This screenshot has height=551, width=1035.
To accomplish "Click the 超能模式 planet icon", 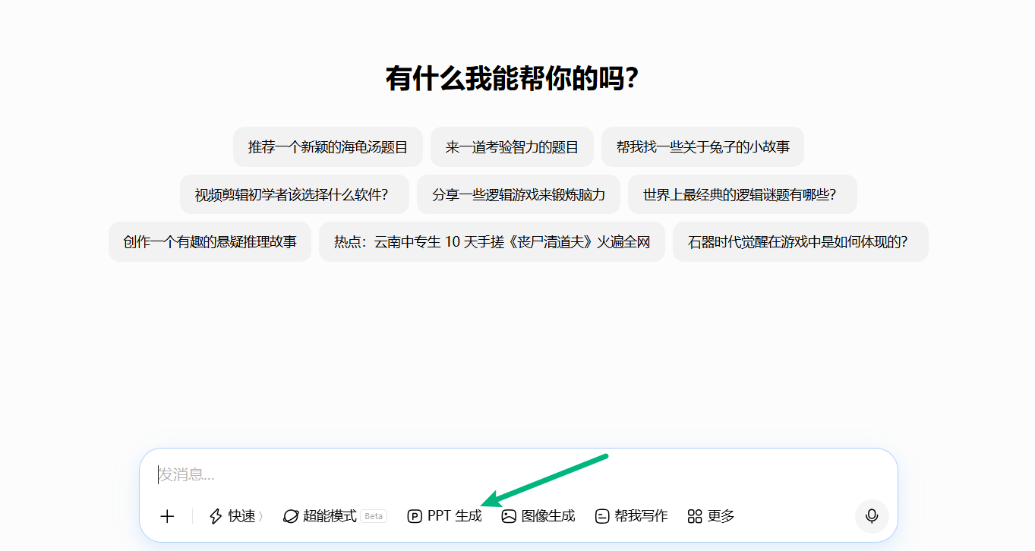I will (x=290, y=516).
